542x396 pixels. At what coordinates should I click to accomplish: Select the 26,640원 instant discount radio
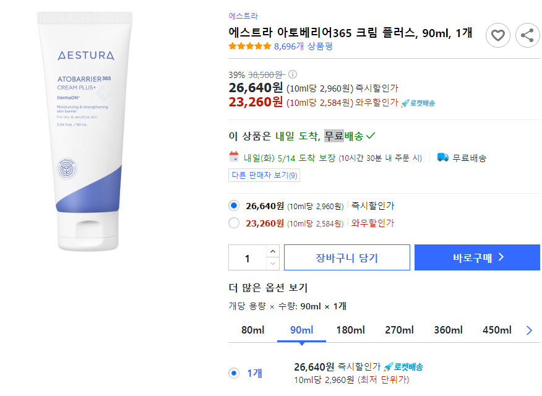point(234,205)
